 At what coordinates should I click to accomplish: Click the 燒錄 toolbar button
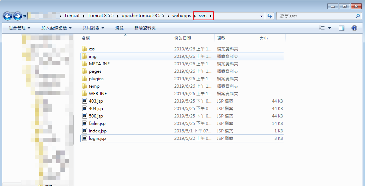pos(119,28)
